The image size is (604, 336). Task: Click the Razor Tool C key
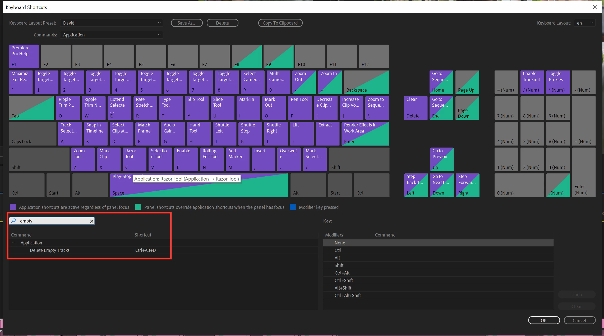(134, 159)
